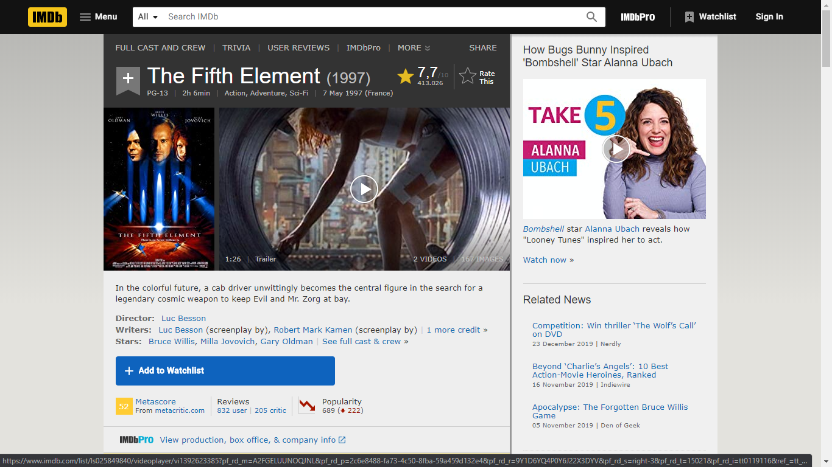Open View production, box office, & company info
832x467 pixels.
pos(253,440)
